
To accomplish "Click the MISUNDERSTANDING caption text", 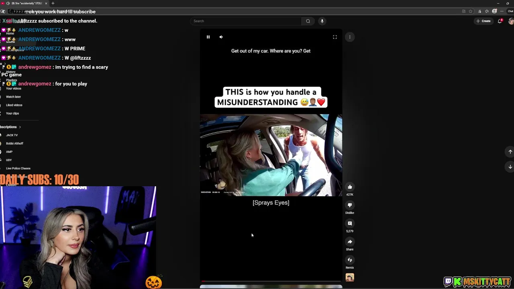I will [257, 102].
